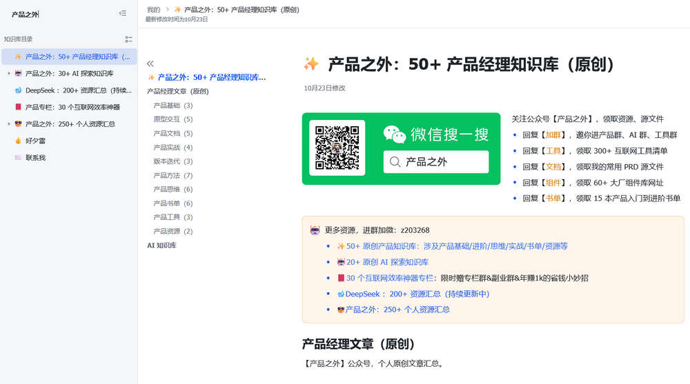690x384 pixels.
Task: Click the red book icon for 产品专栏
Action: [18, 107]
